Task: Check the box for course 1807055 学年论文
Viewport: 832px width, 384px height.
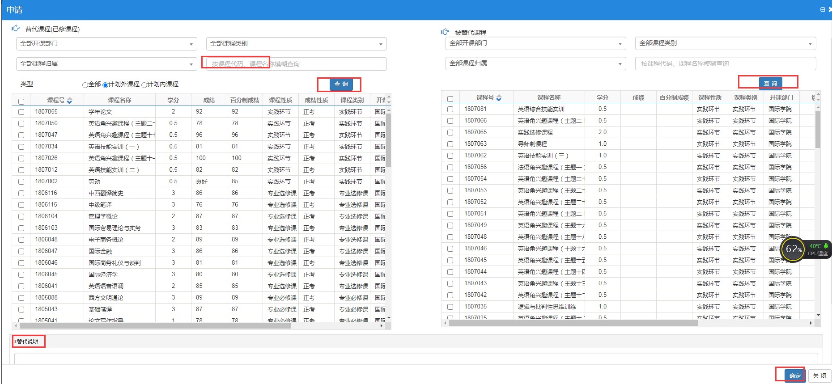Action: pyautogui.click(x=21, y=112)
